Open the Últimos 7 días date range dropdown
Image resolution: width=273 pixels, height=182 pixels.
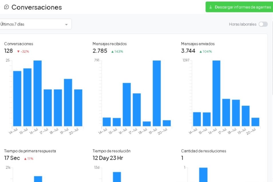click(x=34, y=24)
